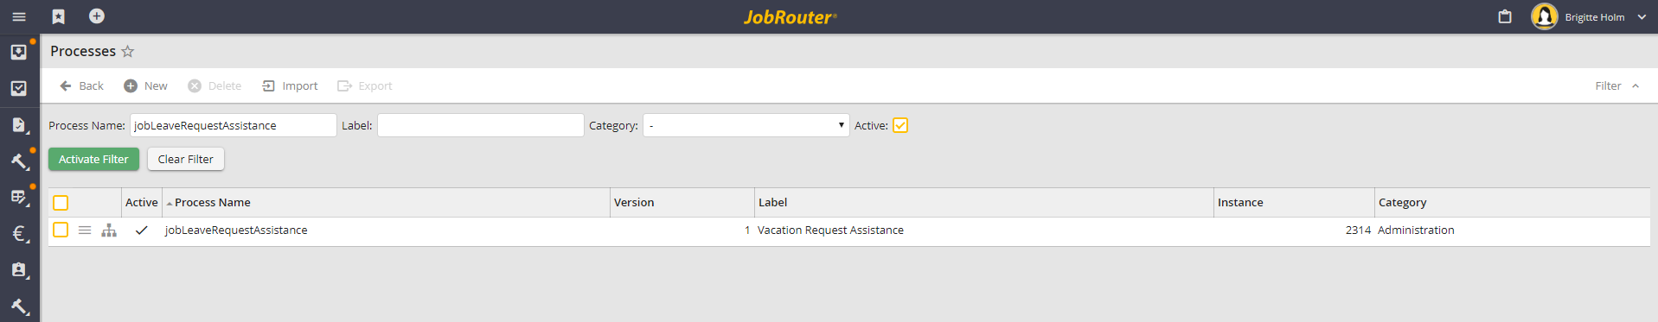This screenshot has width=1658, height=322.
Task: Tick the select-all checkbox in table header
Action: [x=61, y=202]
